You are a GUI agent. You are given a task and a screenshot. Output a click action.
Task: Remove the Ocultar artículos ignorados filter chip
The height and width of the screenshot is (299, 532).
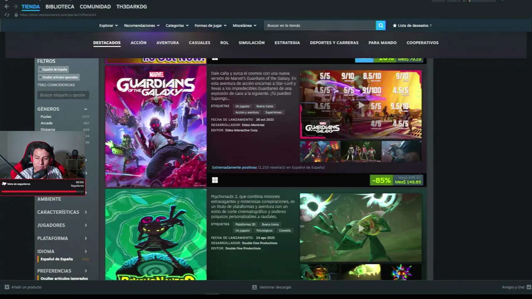click(x=40, y=77)
